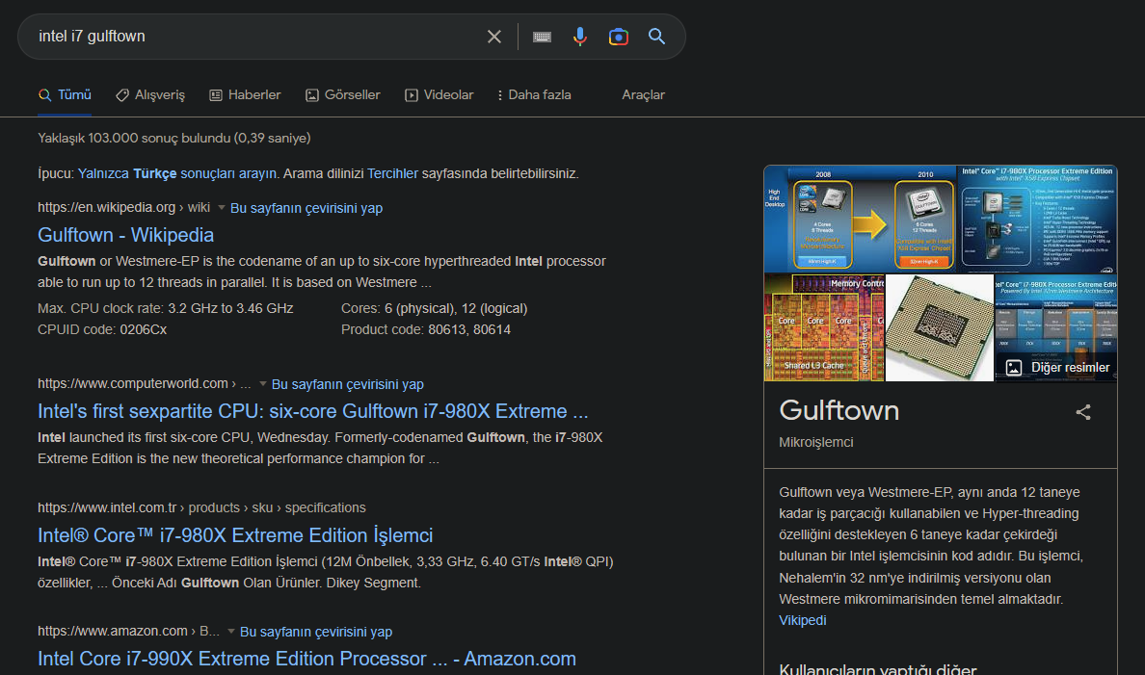Open Intel's first sexpartite CPU article

(312, 411)
